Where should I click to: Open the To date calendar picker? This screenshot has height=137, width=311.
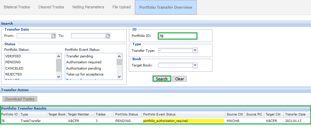coord(108,36)
